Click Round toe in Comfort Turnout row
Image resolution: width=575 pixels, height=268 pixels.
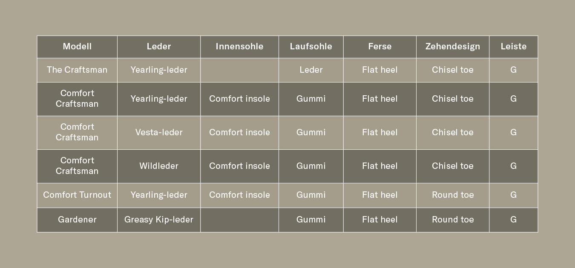pyautogui.click(x=452, y=195)
